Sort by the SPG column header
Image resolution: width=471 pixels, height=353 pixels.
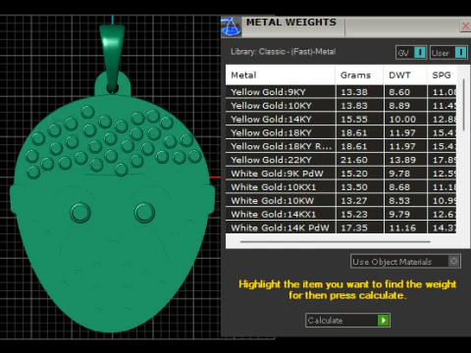[442, 76]
